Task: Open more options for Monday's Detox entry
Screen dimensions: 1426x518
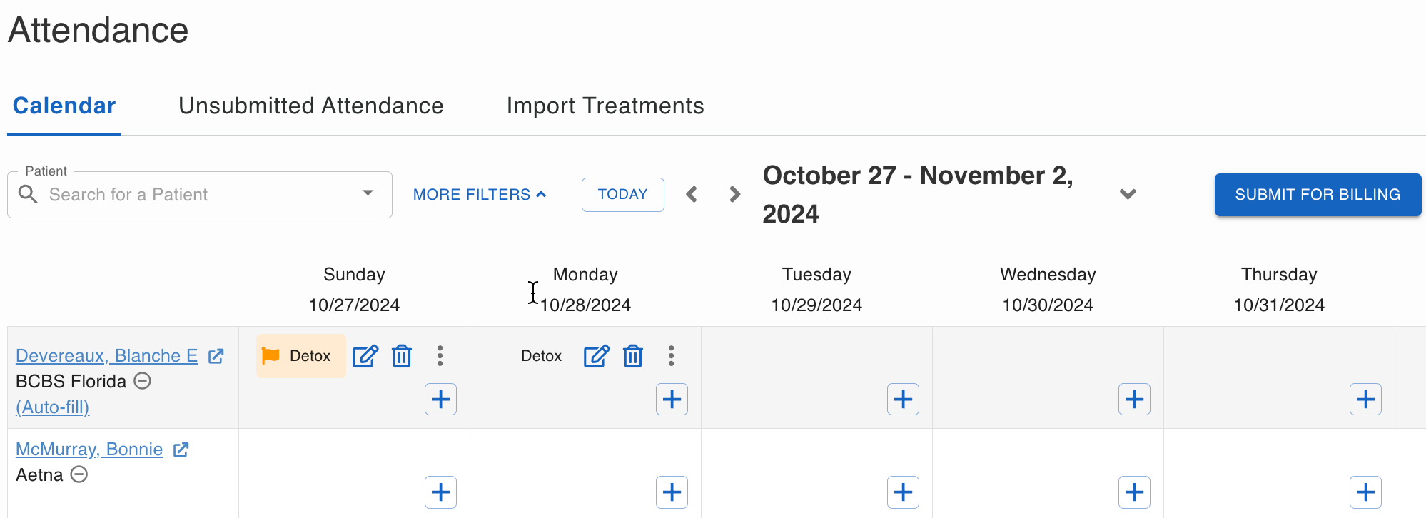Action: coord(671,356)
